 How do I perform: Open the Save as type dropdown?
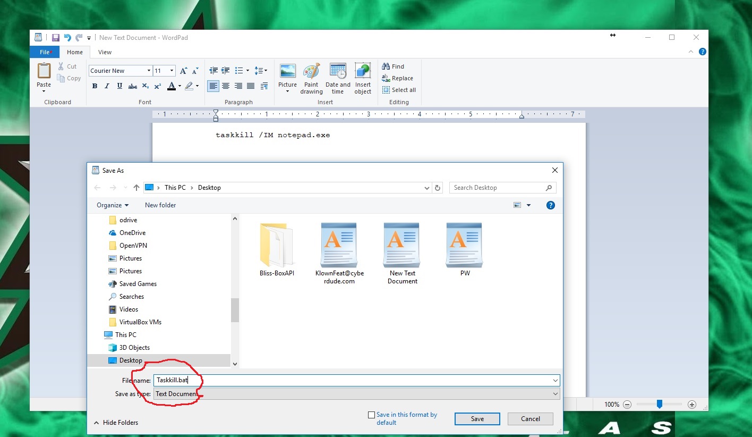pyautogui.click(x=356, y=394)
